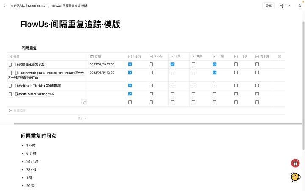The height and width of the screenshot is (191, 305).
Task: Click the vertical page scrollbar
Action: [303, 85]
